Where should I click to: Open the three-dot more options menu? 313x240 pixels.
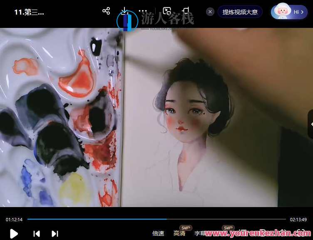pos(143,11)
